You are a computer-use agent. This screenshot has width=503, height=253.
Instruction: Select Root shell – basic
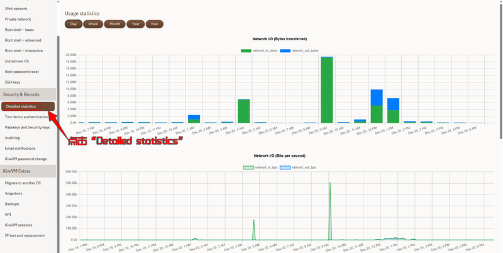pos(21,30)
